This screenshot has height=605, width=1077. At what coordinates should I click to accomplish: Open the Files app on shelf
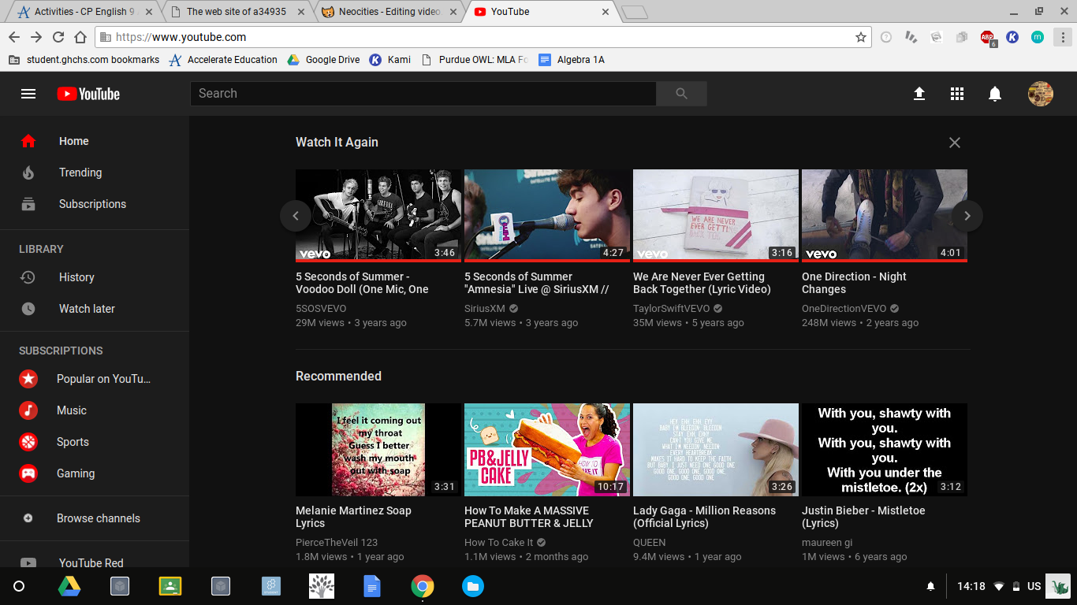(472, 586)
